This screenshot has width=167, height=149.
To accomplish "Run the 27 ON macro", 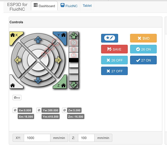I will tap(143, 60).
